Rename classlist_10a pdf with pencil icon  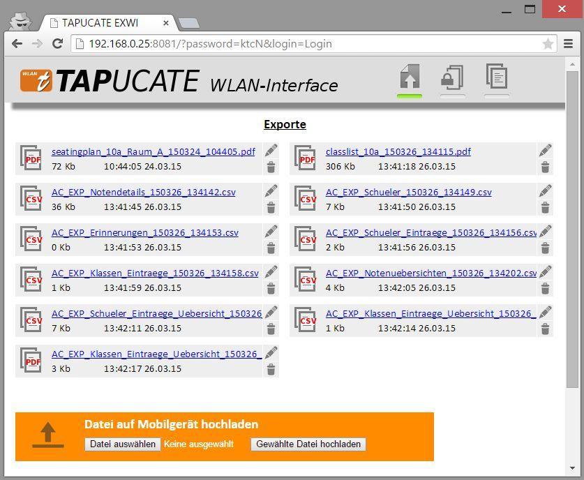pyautogui.click(x=545, y=151)
